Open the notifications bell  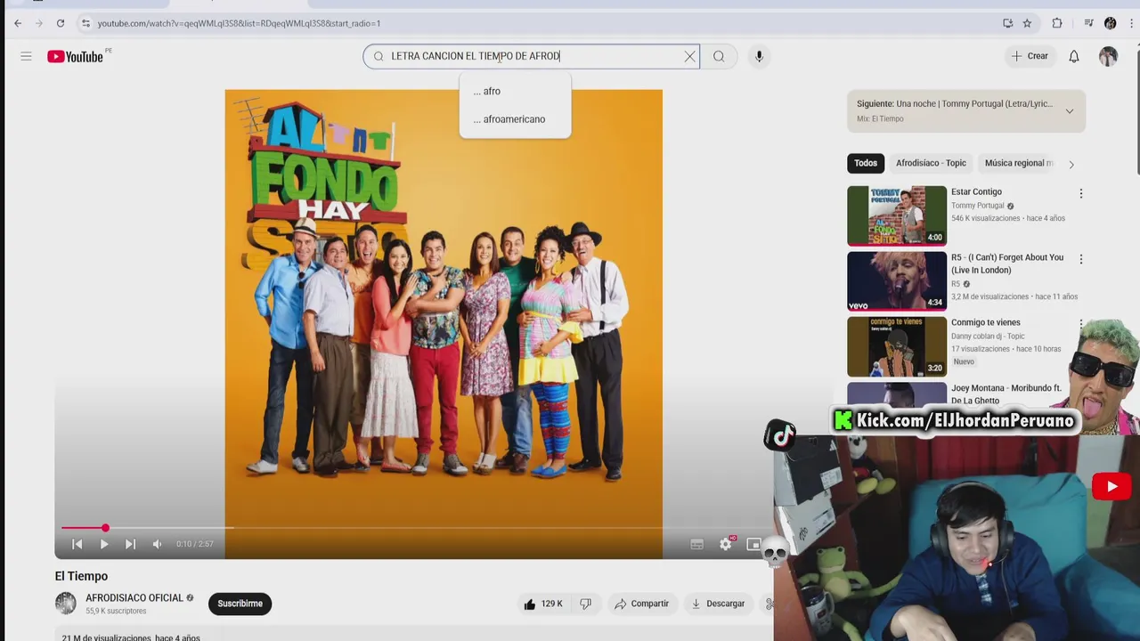pyautogui.click(x=1074, y=56)
